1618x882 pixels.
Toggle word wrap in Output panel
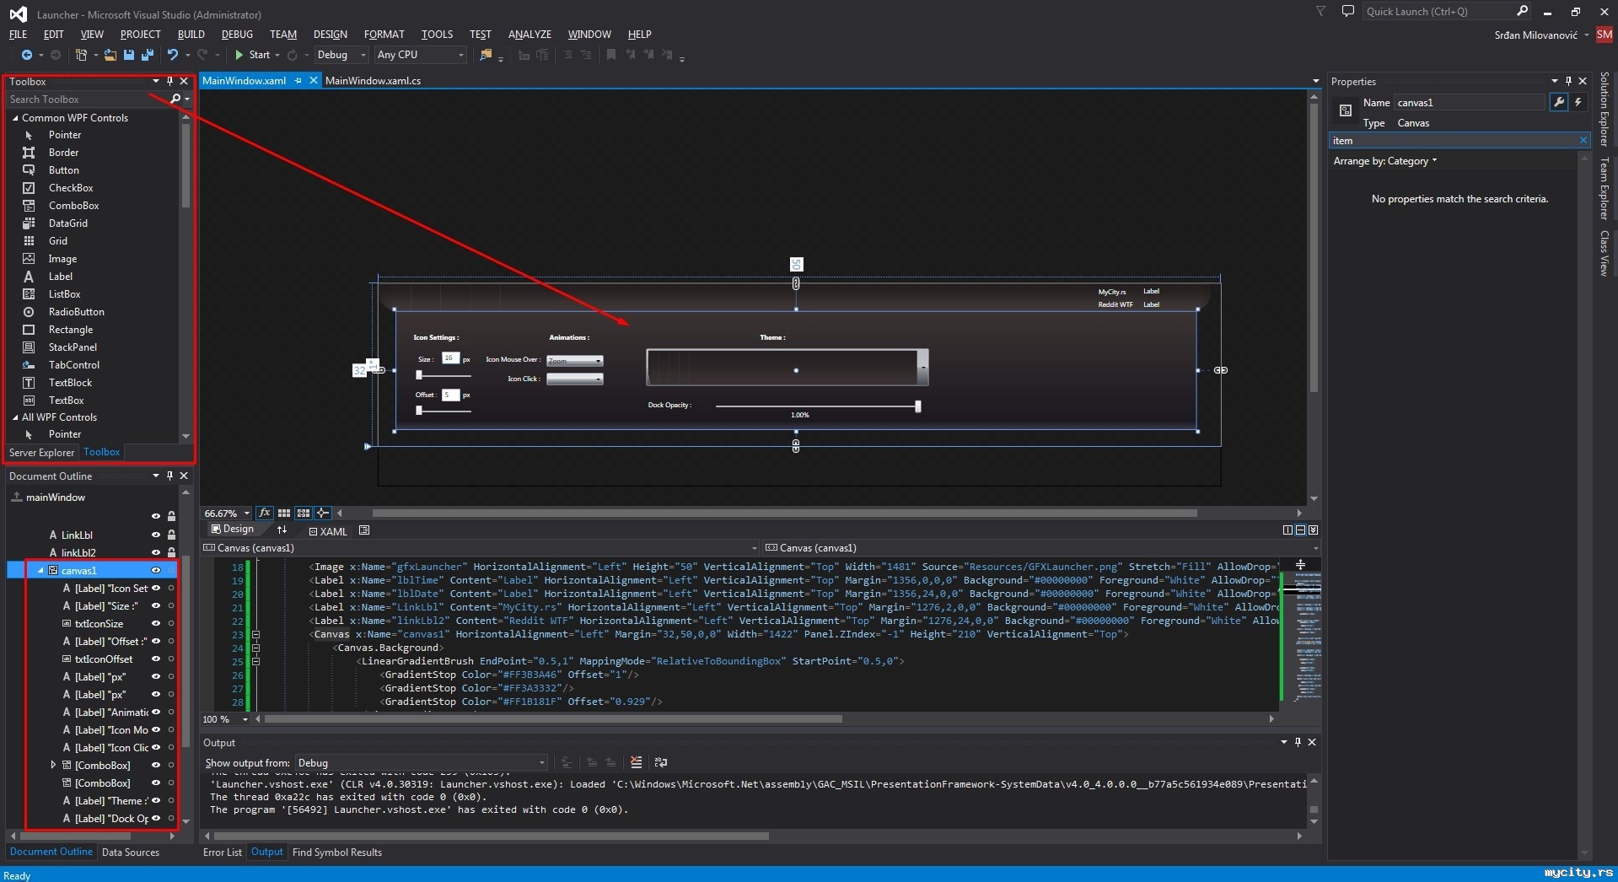(x=661, y=762)
